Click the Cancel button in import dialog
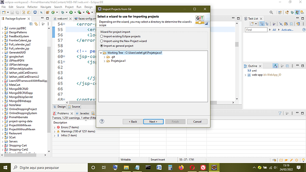The height and width of the screenshot is (172, 306). 197,121
